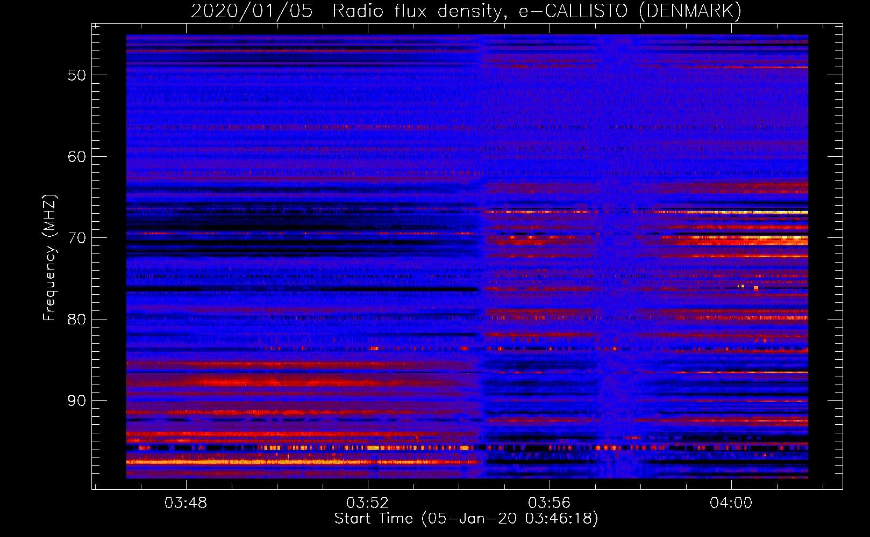Click the 03:56 time tick label
Viewport: 870px width, 537px height.
click(x=549, y=503)
